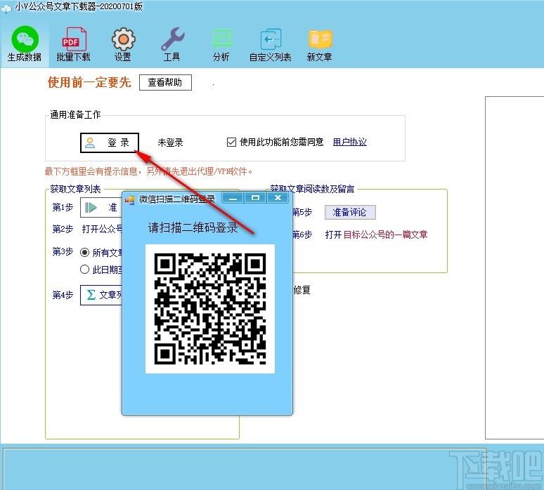
Task: Click the 使用前一定要先 heading text
Action: click(89, 82)
